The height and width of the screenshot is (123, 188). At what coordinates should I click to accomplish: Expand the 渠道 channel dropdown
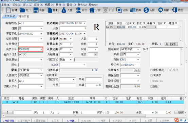(41, 70)
